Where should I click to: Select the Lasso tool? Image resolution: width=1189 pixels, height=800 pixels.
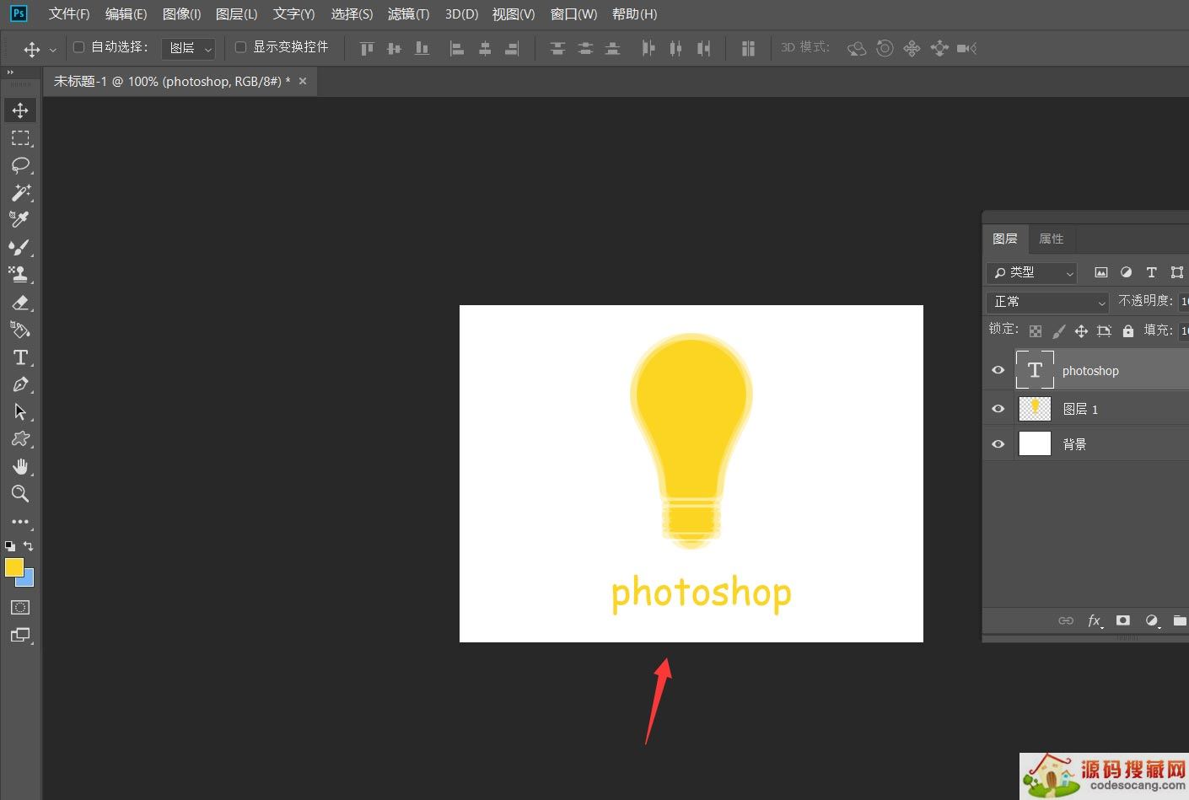[20, 165]
